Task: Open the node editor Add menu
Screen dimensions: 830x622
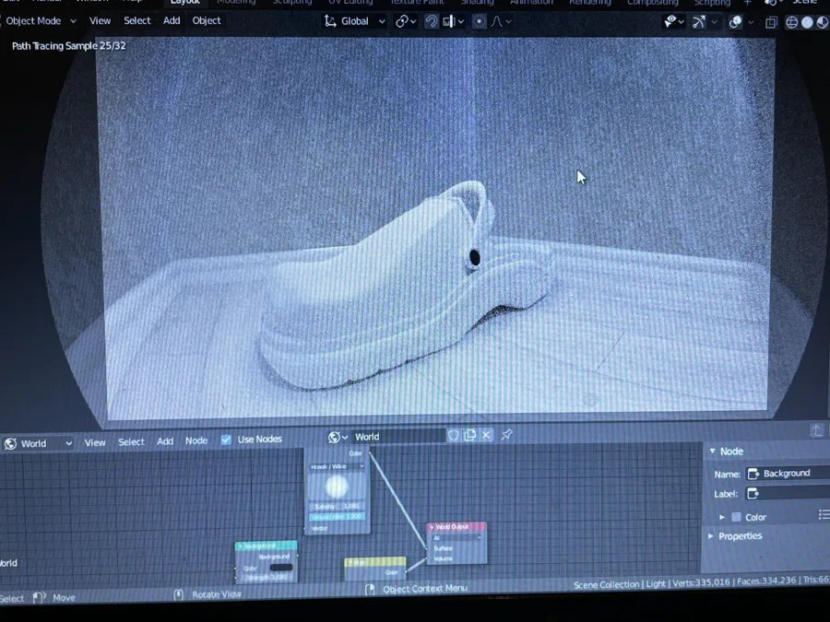Action: point(165,441)
